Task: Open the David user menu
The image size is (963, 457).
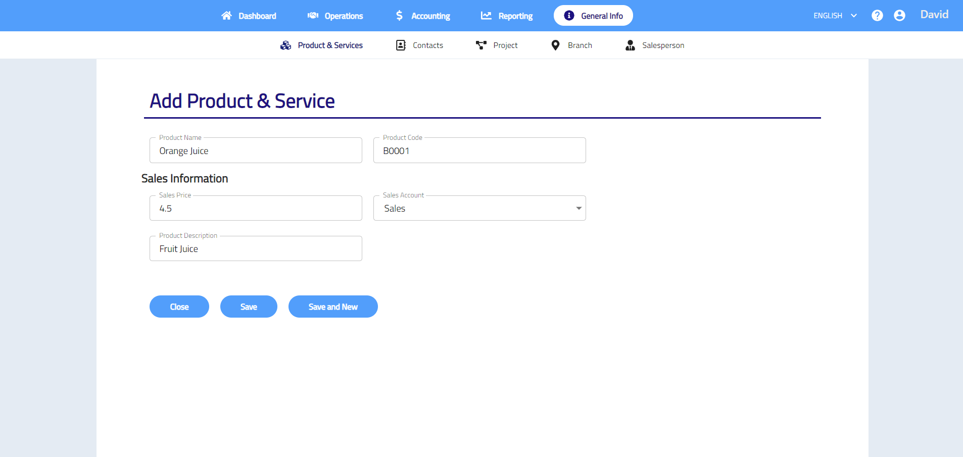Action: click(x=934, y=15)
